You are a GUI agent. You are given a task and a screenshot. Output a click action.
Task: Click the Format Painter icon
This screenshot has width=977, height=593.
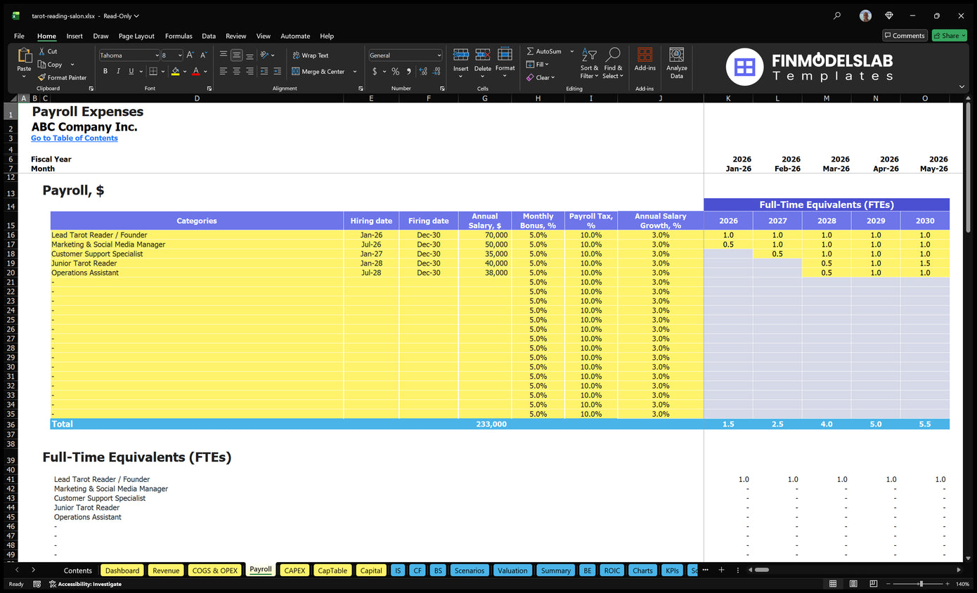click(42, 77)
